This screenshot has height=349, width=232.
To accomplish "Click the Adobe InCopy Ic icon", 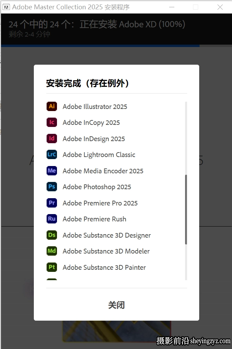I will point(52,122).
